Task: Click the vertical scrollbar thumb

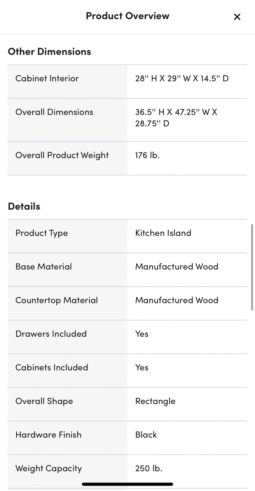Action: click(252, 267)
